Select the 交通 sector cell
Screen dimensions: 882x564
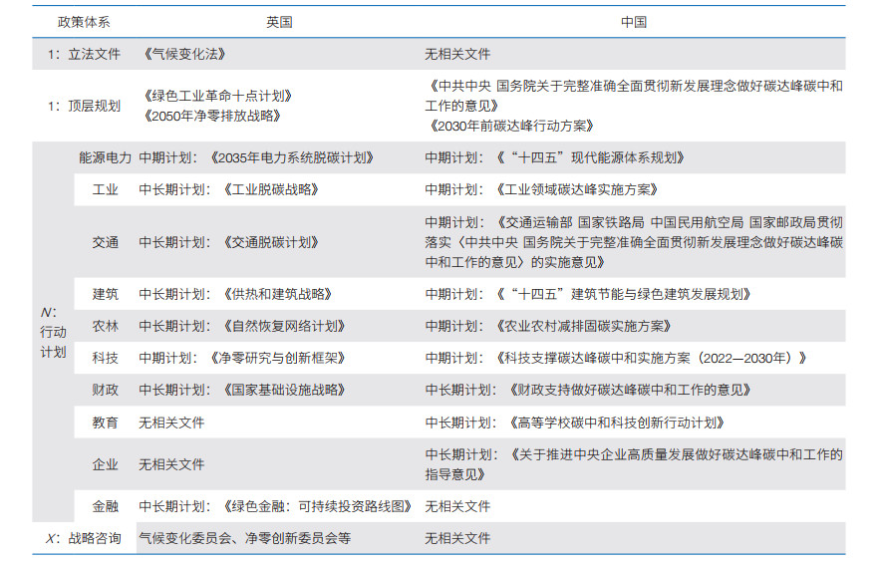(105, 242)
